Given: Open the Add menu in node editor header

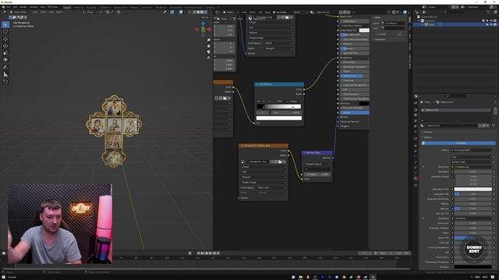Looking at the screenshot, I should [260, 12].
